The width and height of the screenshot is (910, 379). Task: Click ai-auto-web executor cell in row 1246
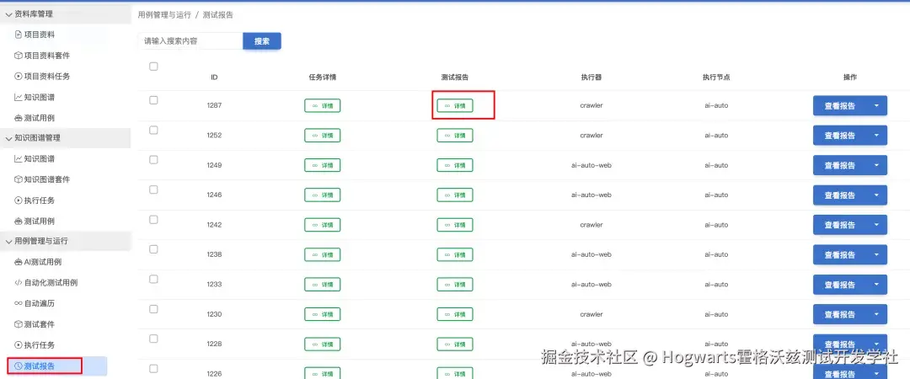click(x=591, y=195)
